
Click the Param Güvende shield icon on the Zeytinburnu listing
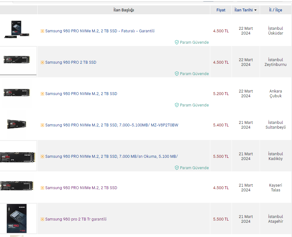click(x=177, y=74)
